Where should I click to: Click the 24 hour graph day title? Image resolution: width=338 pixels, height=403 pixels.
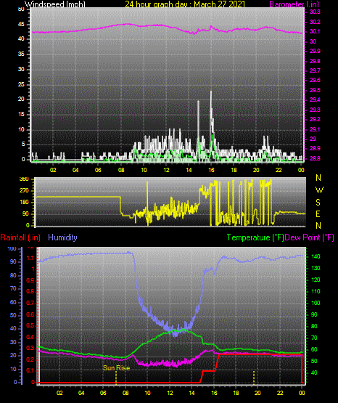185,4
